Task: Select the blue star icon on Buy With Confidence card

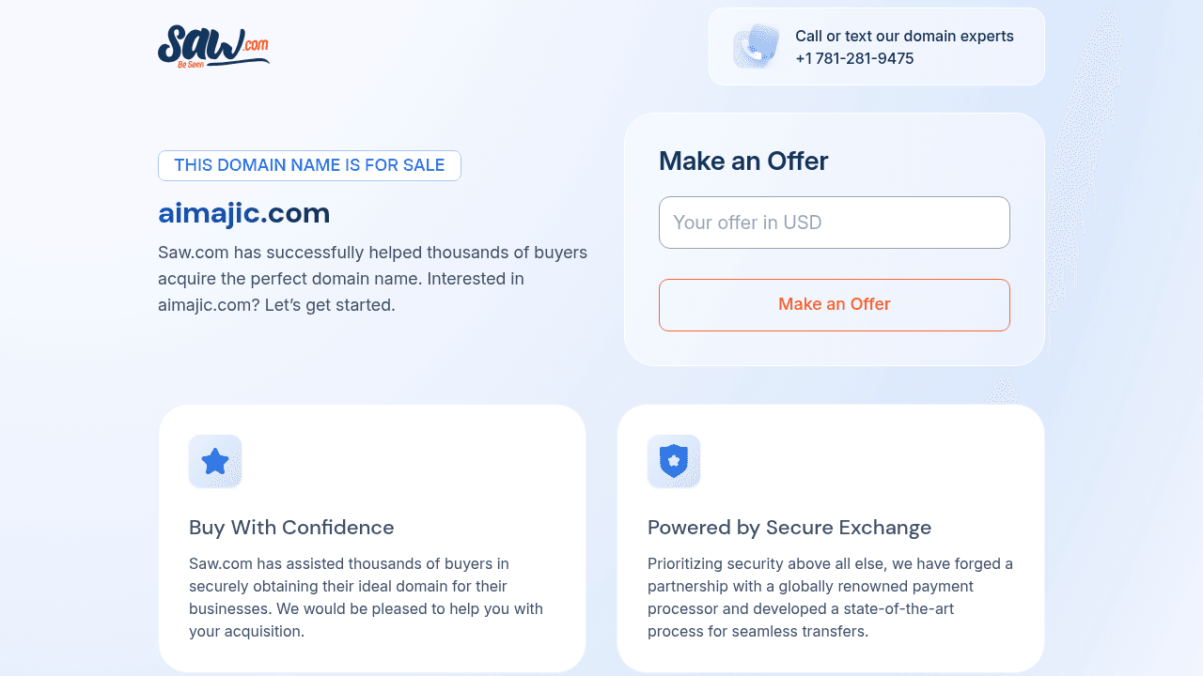Action: click(x=215, y=461)
